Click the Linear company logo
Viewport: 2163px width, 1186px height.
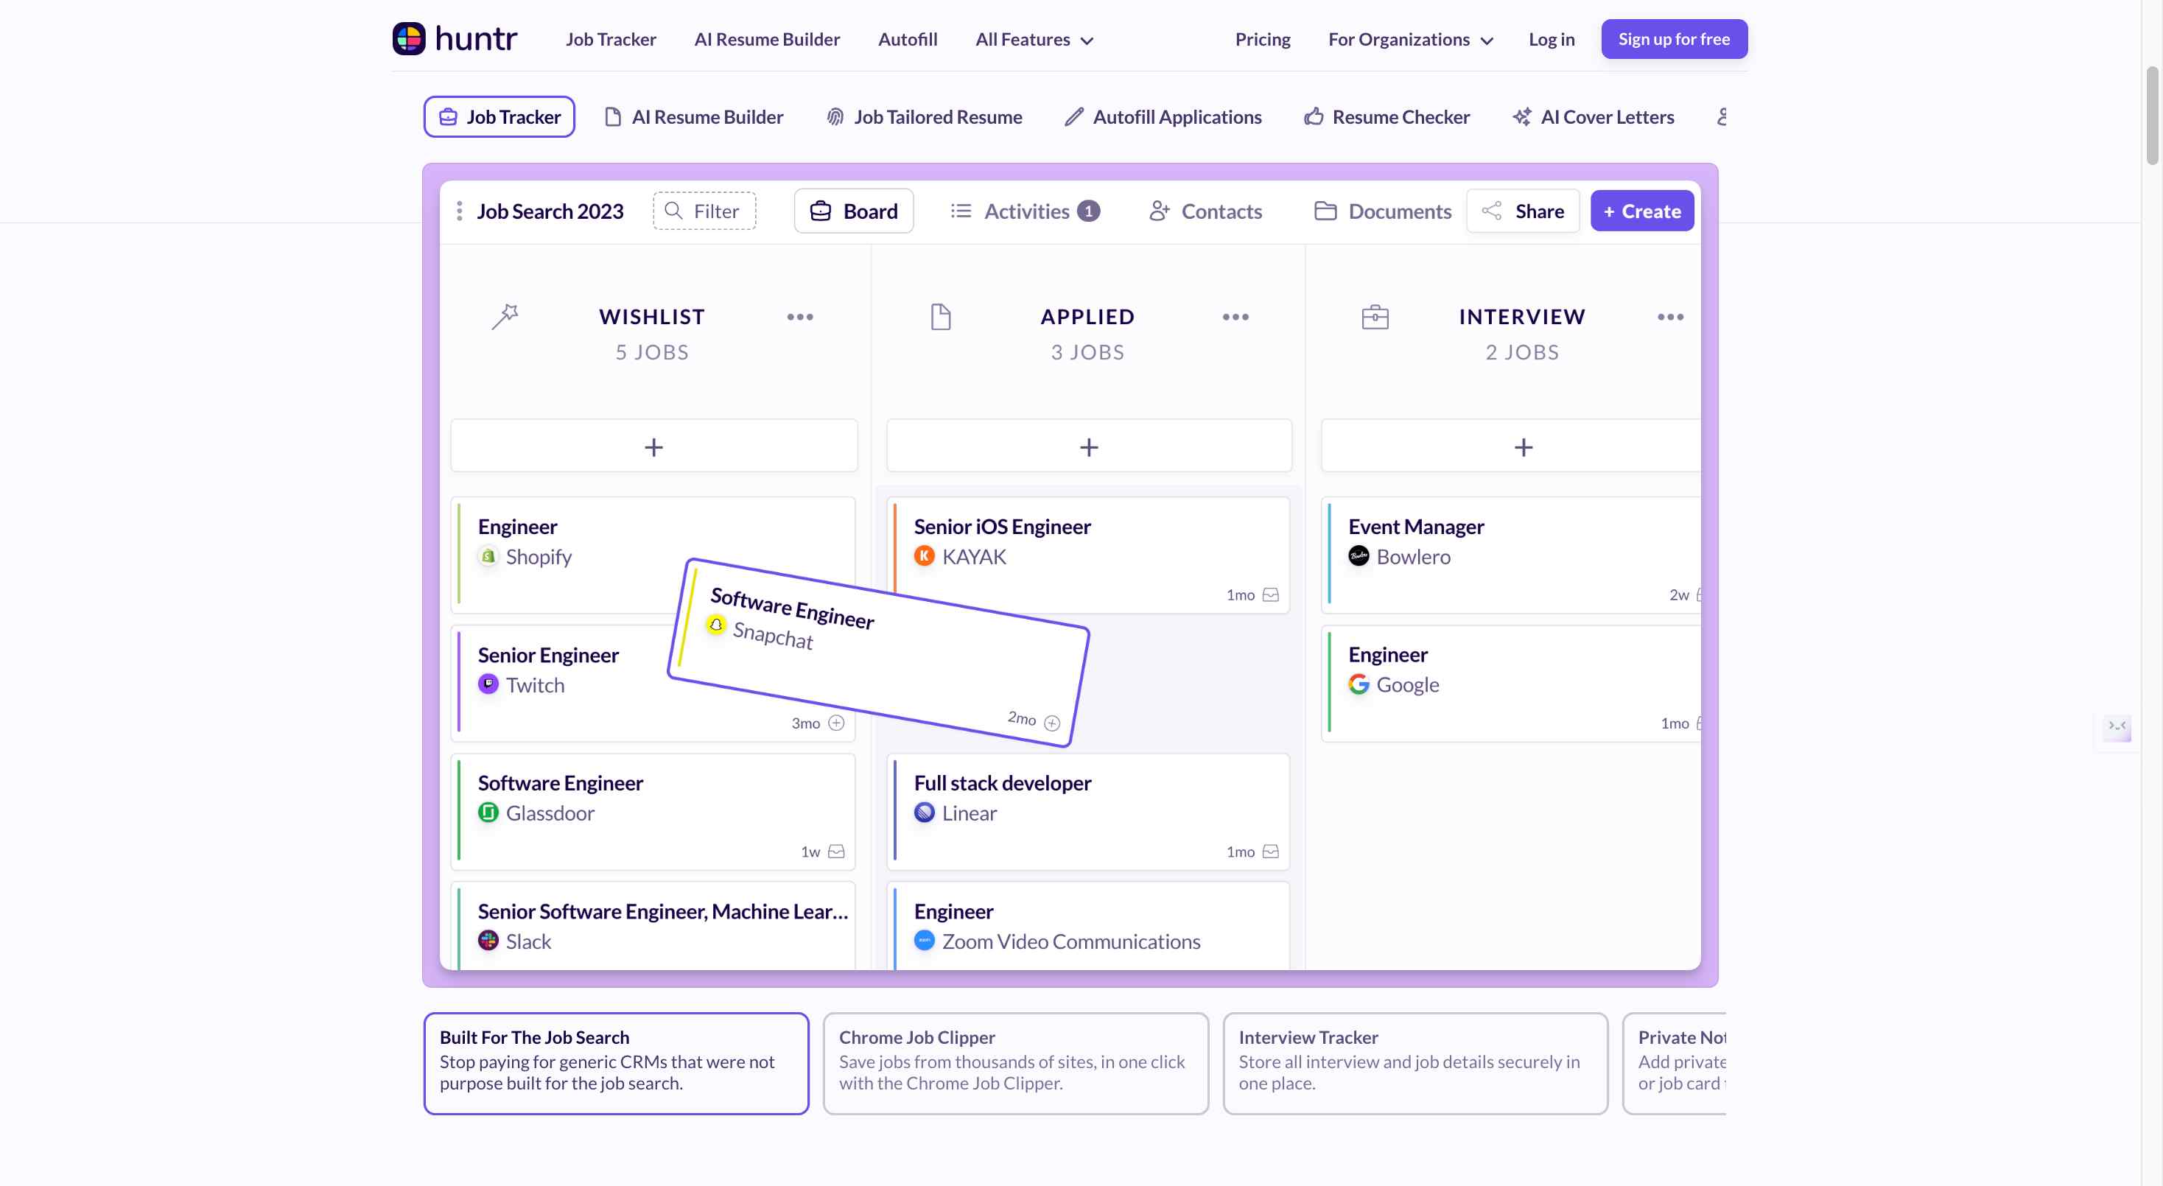coord(924,813)
